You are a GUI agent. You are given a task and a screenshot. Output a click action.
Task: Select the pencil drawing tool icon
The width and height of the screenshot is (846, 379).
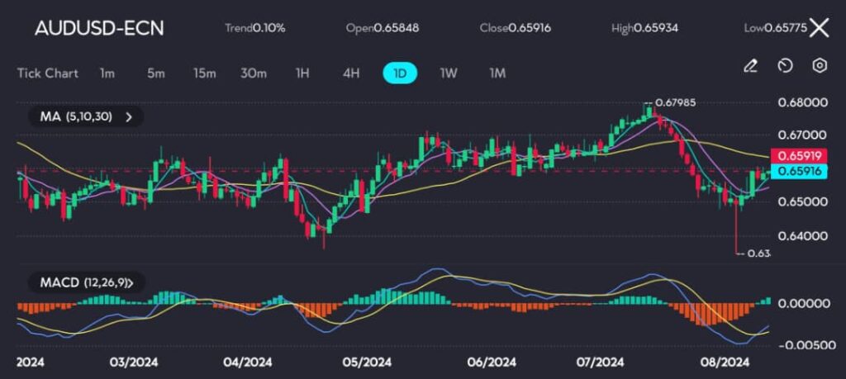pyautogui.click(x=750, y=66)
